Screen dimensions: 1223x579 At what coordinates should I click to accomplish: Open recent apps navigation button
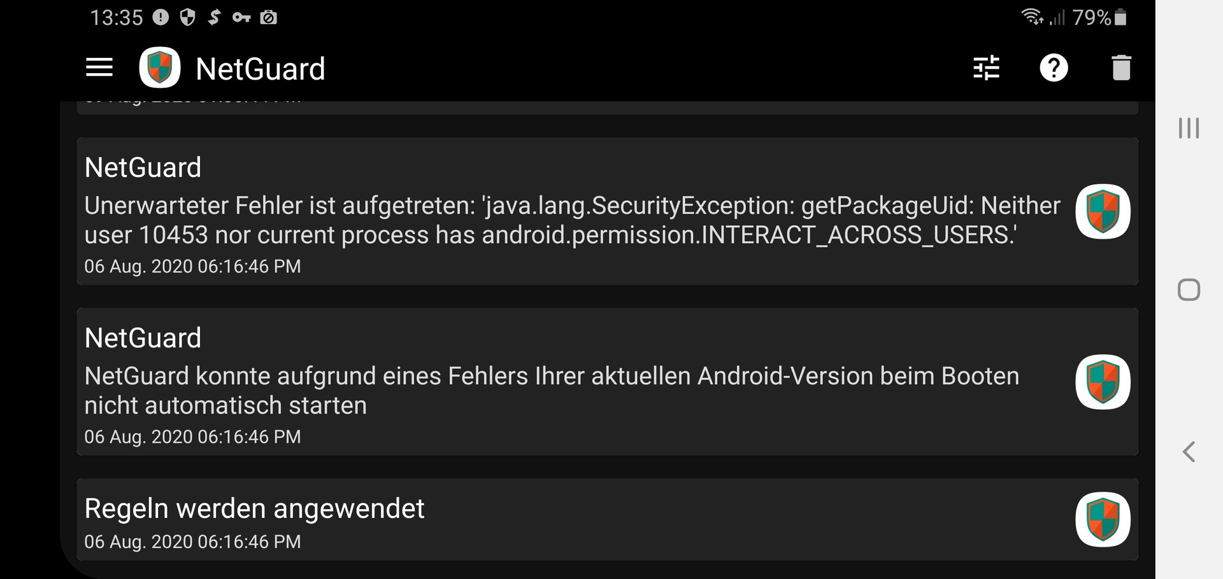[1189, 128]
